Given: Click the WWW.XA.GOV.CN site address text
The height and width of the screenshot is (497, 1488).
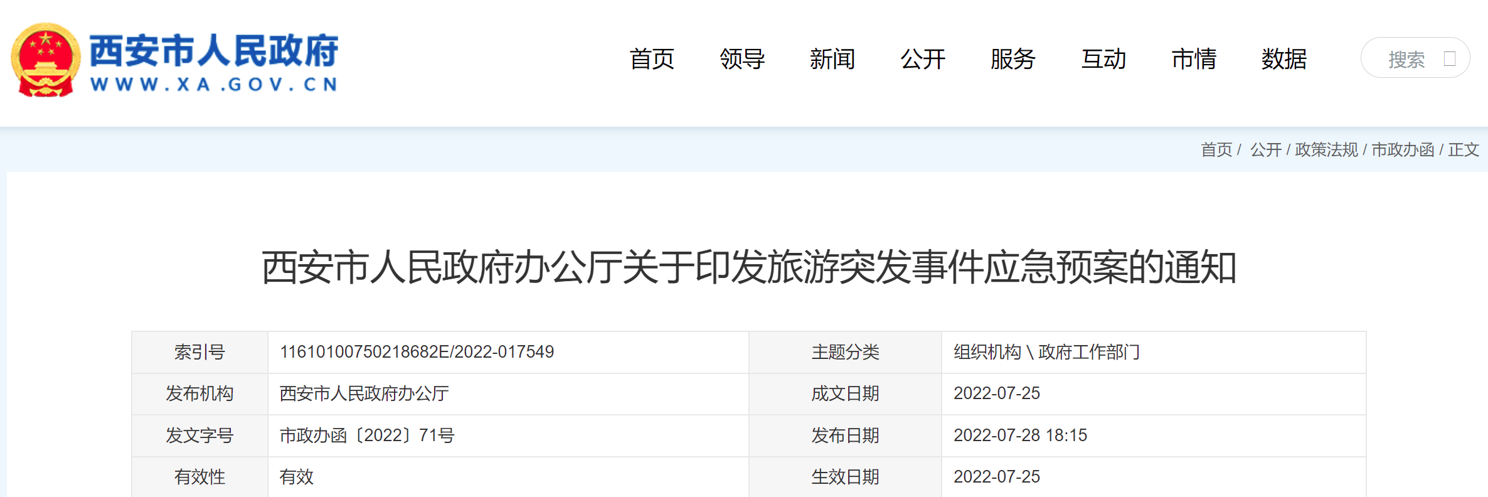Looking at the screenshot, I should pos(214,85).
